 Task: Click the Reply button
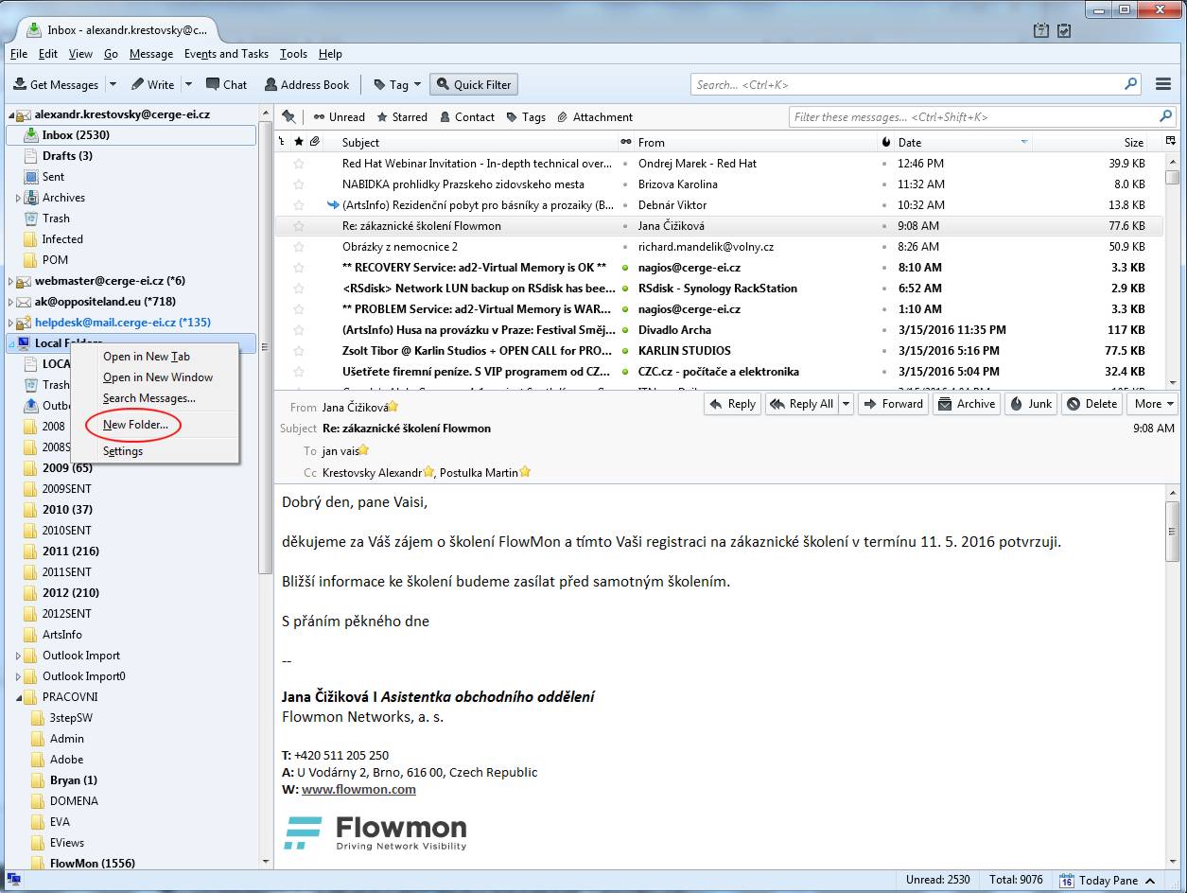732,404
